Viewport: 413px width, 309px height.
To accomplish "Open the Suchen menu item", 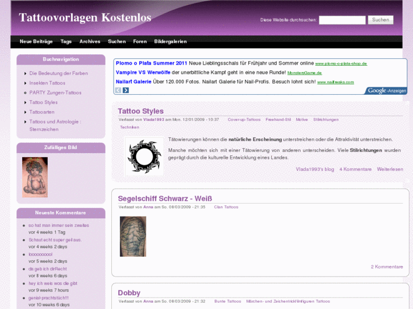I will 116,41.
